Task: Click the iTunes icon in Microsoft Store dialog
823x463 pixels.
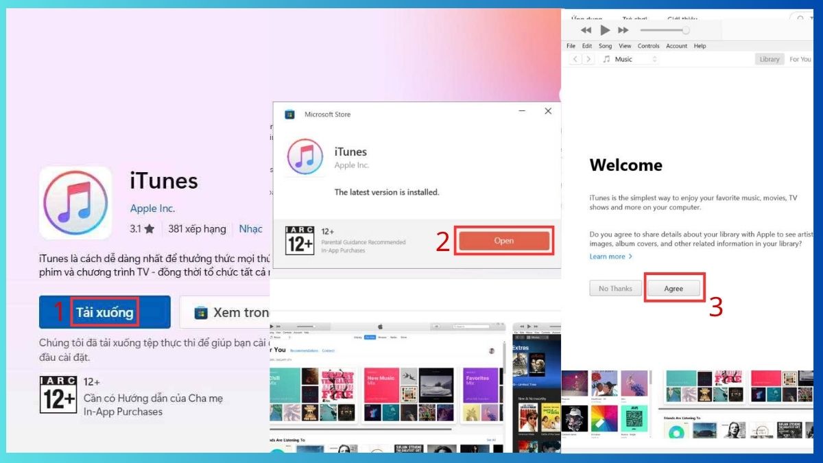Action: point(305,157)
